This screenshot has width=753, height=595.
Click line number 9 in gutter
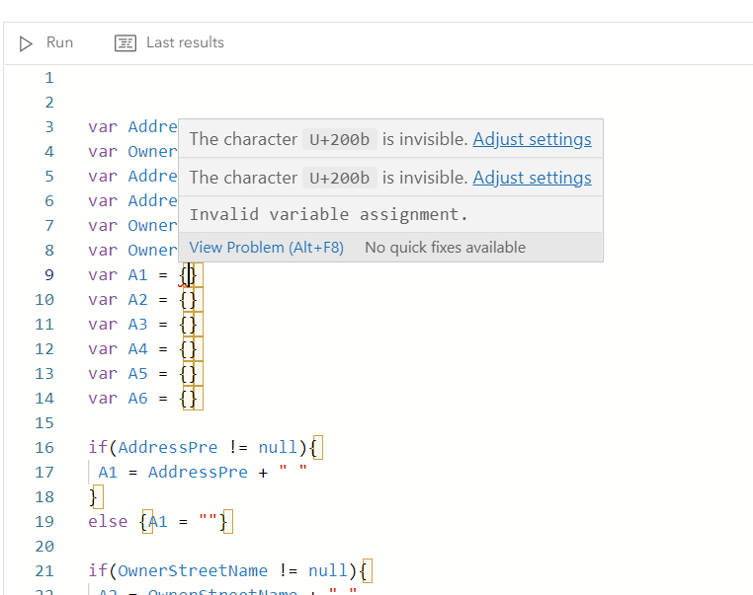tap(49, 274)
